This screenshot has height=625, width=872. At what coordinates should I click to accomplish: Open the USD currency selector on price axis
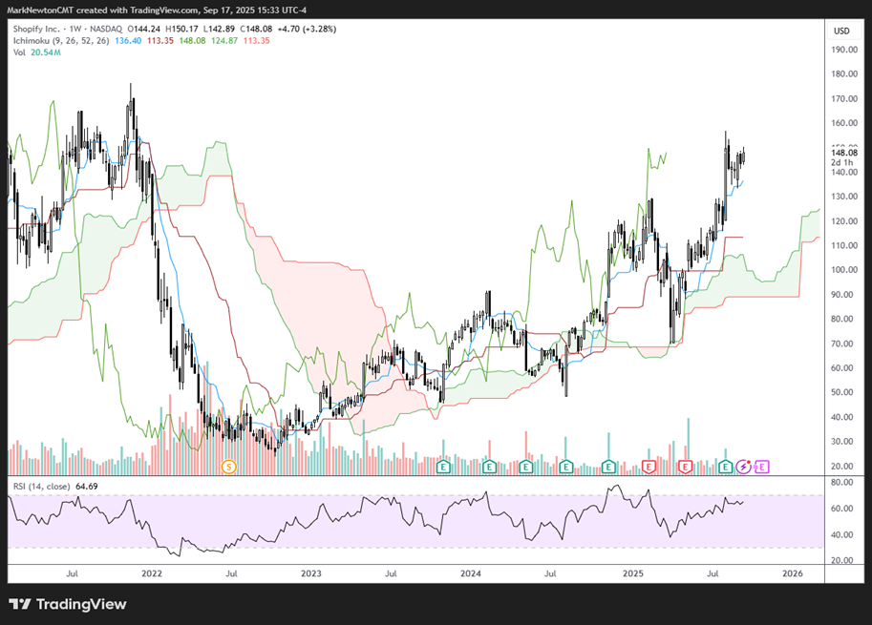click(x=841, y=31)
